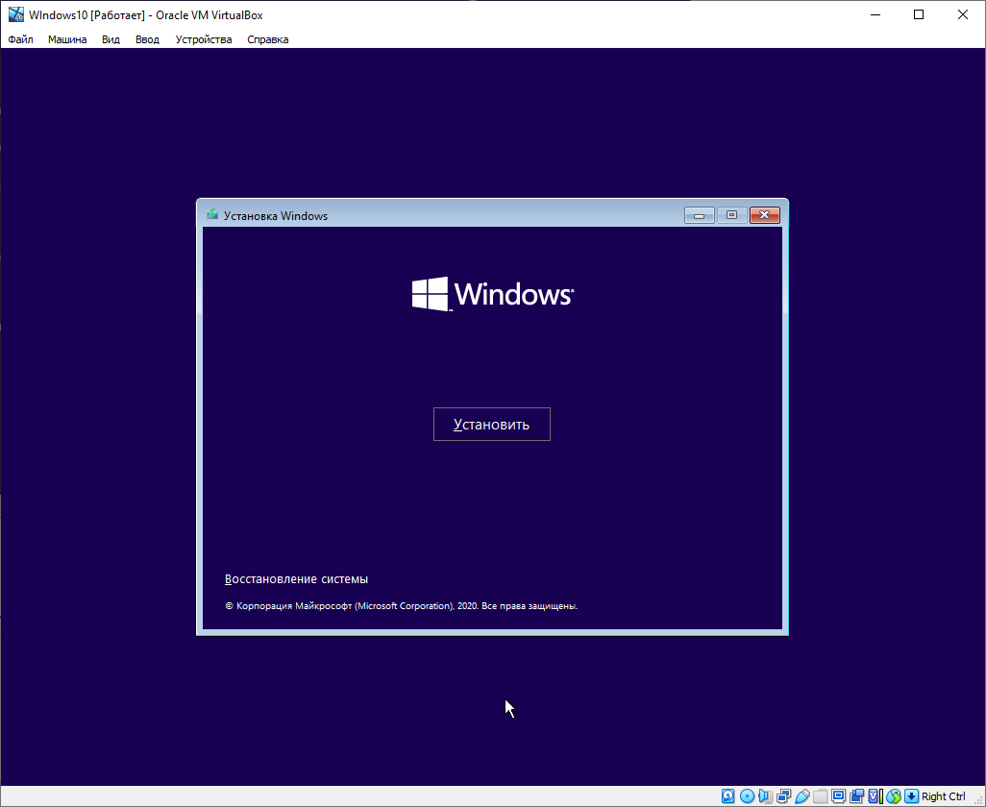Click the VirtualBox window title icon

point(15,14)
